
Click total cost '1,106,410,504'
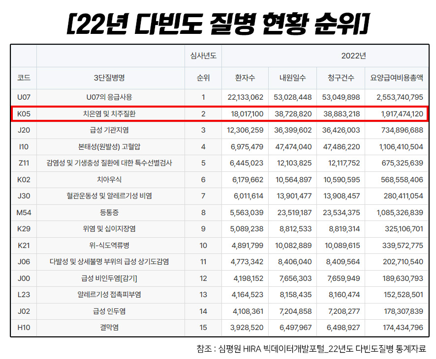tap(401, 147)
